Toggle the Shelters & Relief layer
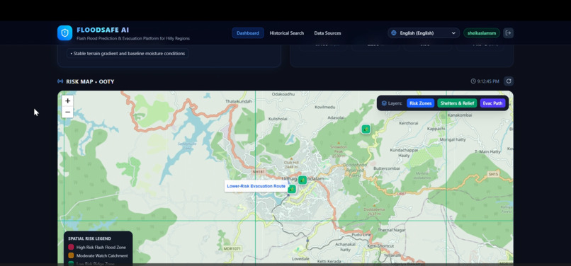The width and height of the screenshot is (571, 266). click(457, 103)
